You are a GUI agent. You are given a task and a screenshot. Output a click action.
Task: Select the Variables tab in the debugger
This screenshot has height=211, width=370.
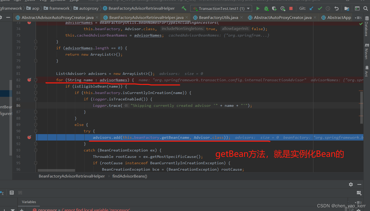tap(29, 202)
